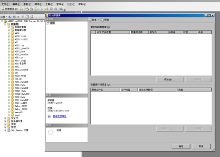This screenshot has height=157, width=220.
Task: Open the 脚本 dropdown arrow
Action: click(98, 20)
